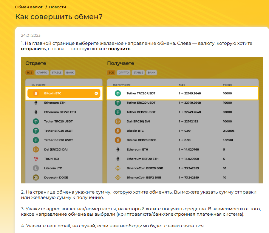Viewport: 269px width, 233px height.
Task: Choose Tether BEP20 USDT in Отдаете list
Action: (64, 140)
